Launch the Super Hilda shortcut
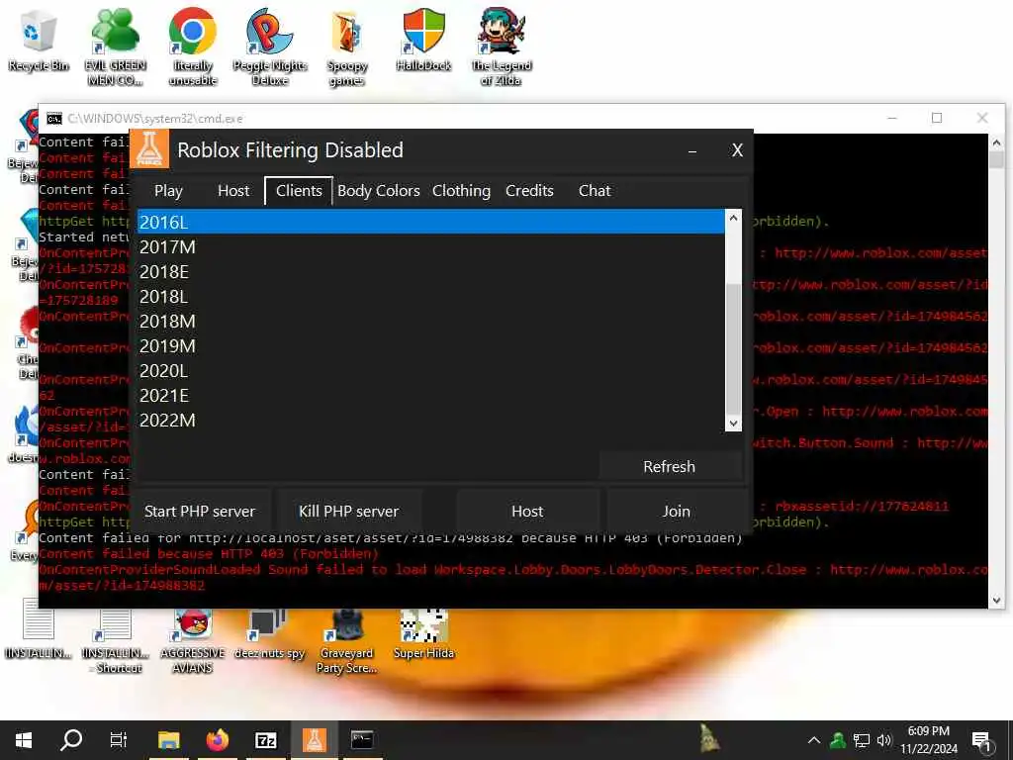1013x760 pixels. click(423, 633)
